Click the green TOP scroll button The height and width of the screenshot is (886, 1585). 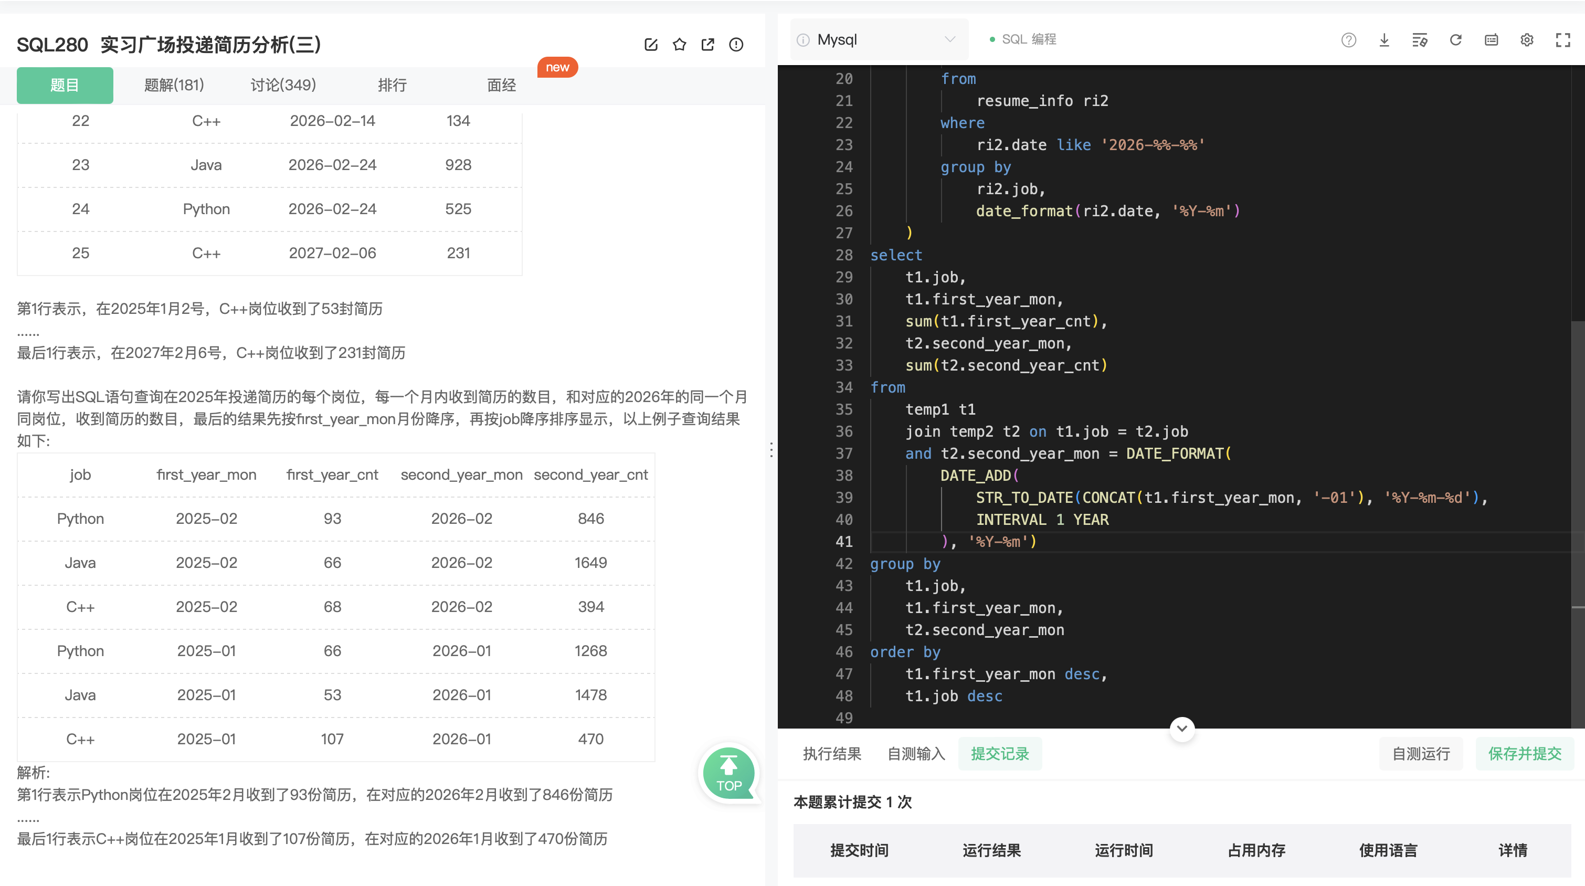click(728, 773)
